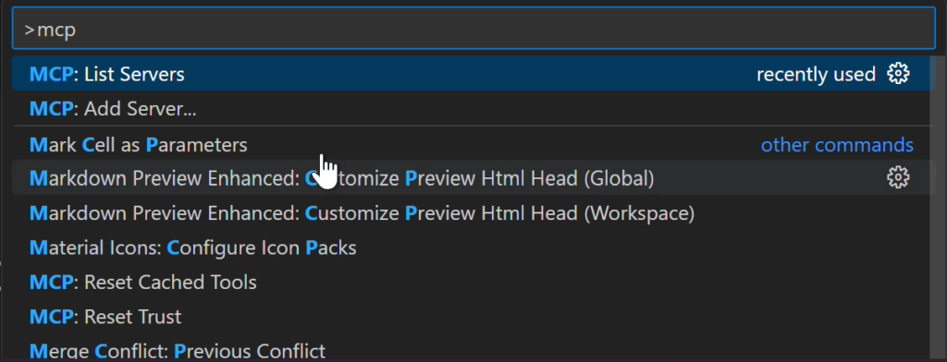Click the highlighted 'MCP' prefix of Add Server
This screenshot has height=362, width=947.
coord(52,109)
